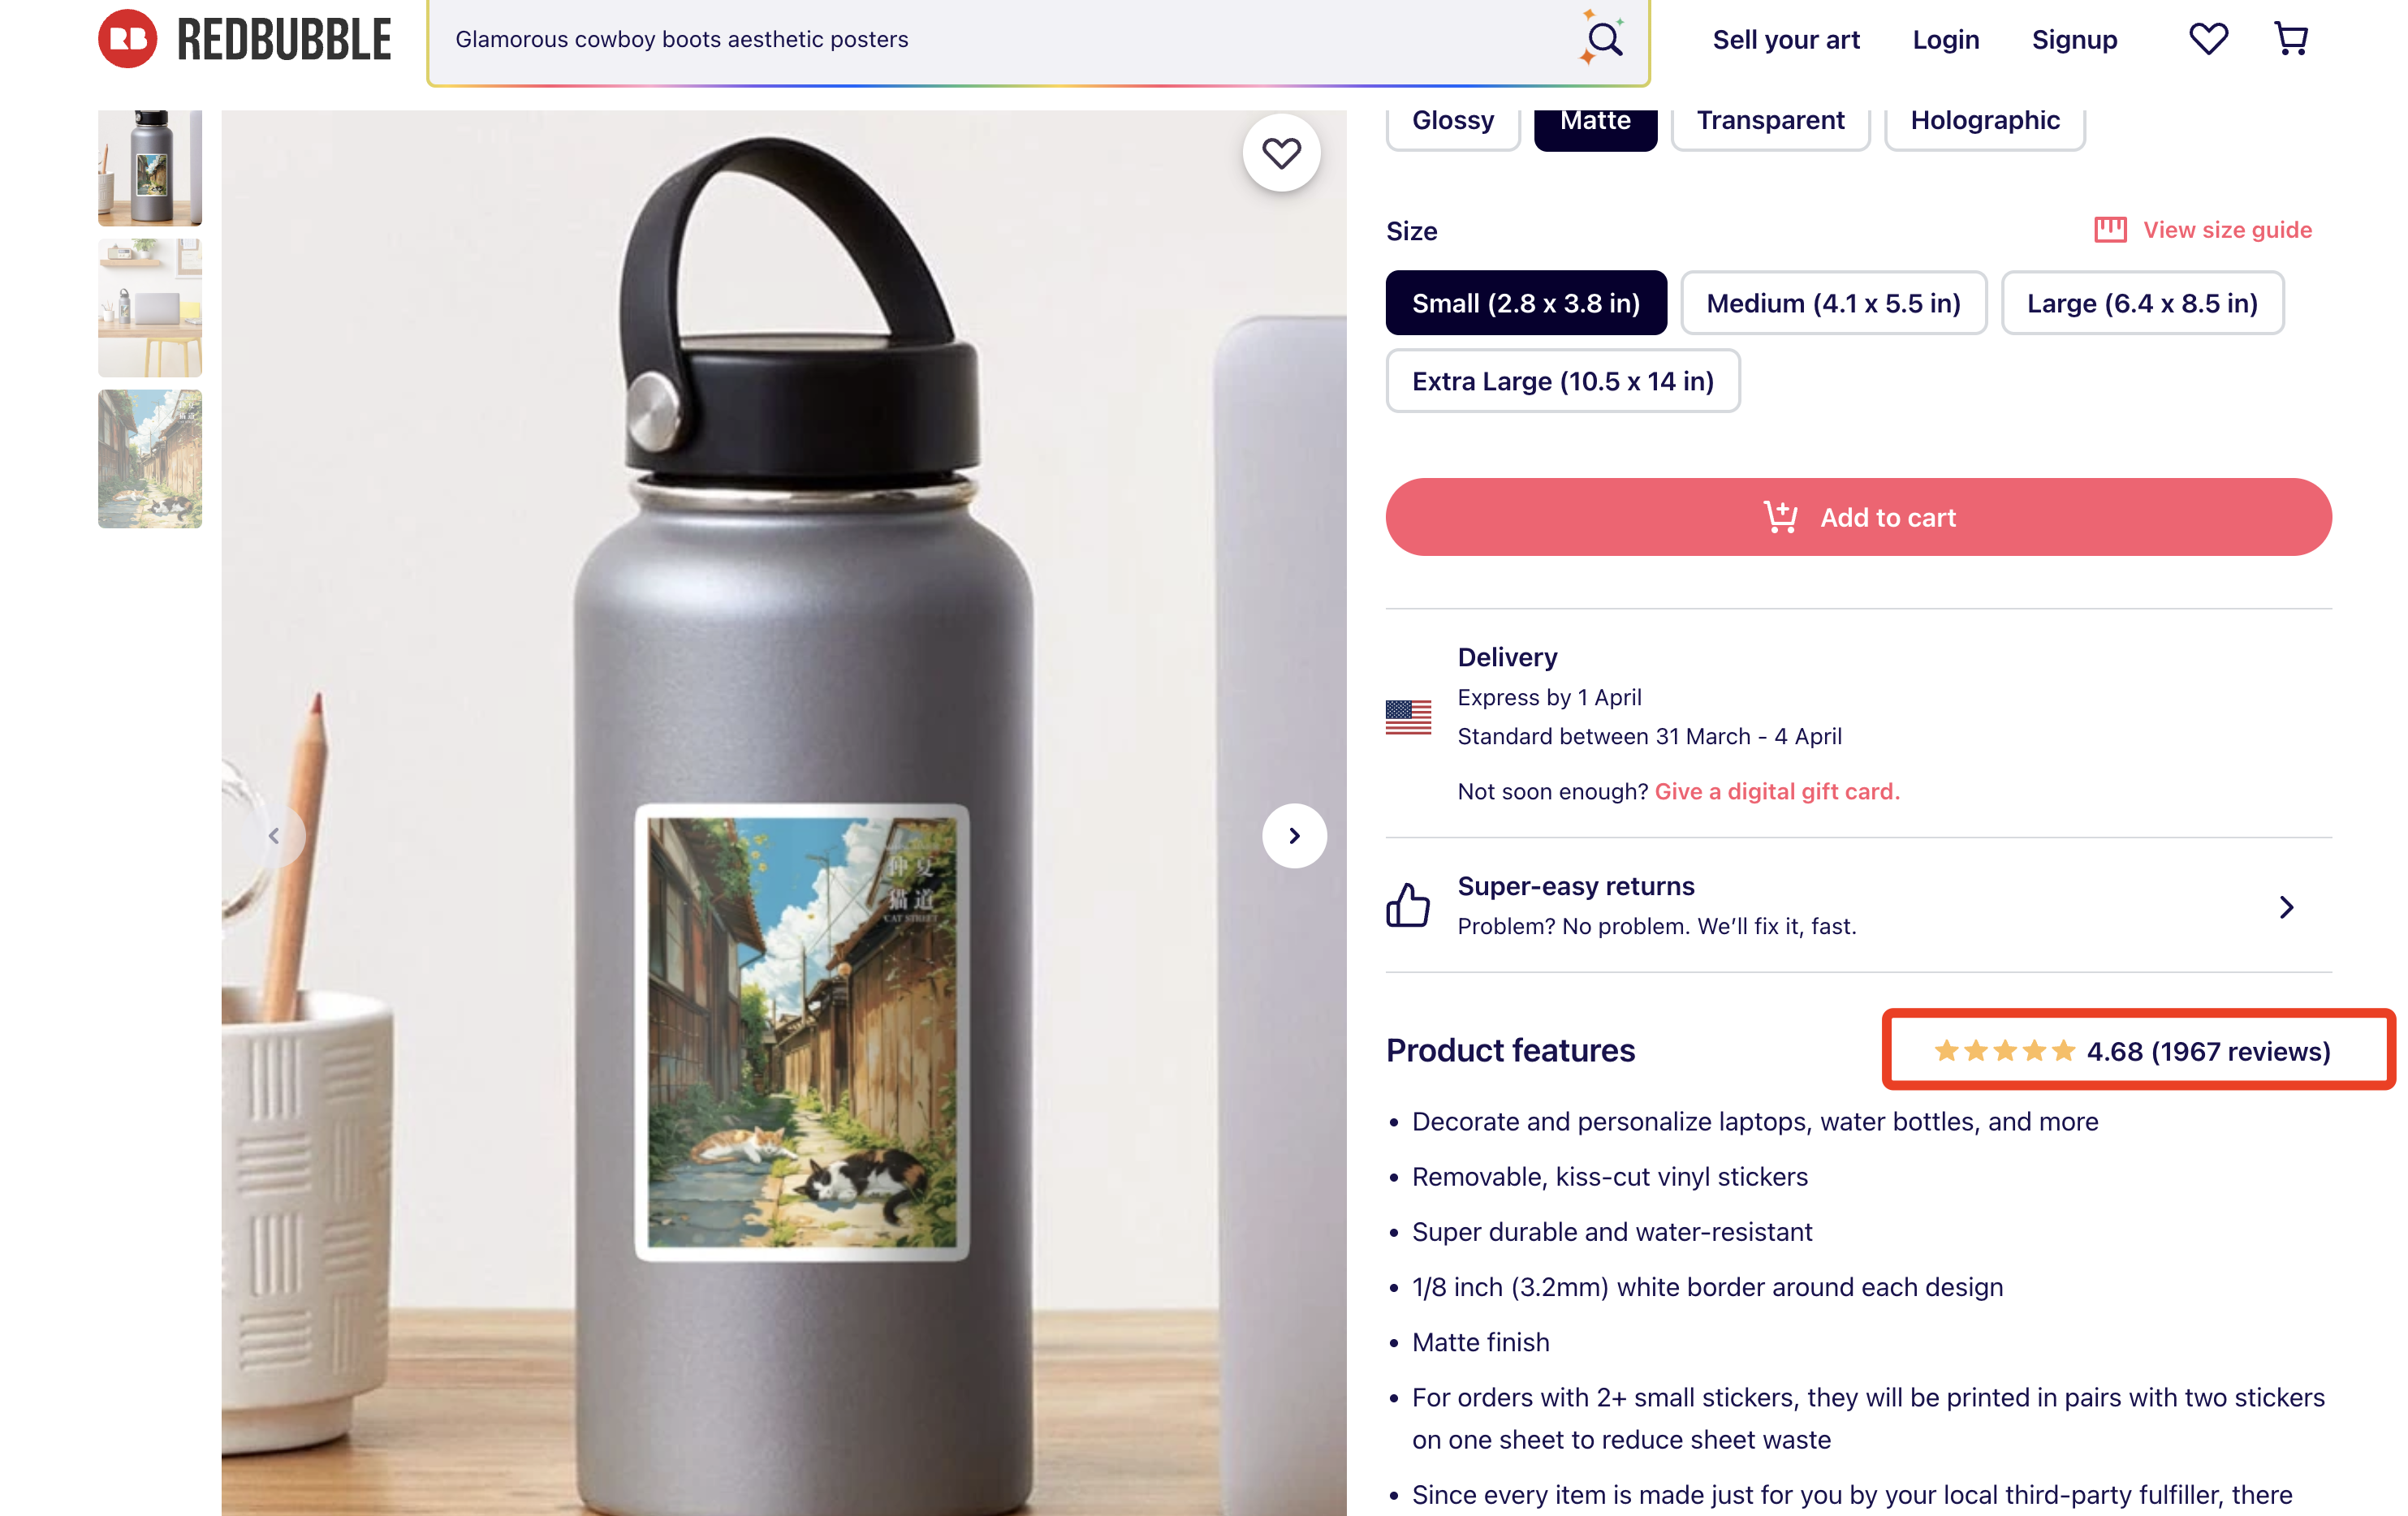Viewport: 2408px width, 1516px height.
Task: Click the Redbubble logo icon
Action: pos(127,39)
